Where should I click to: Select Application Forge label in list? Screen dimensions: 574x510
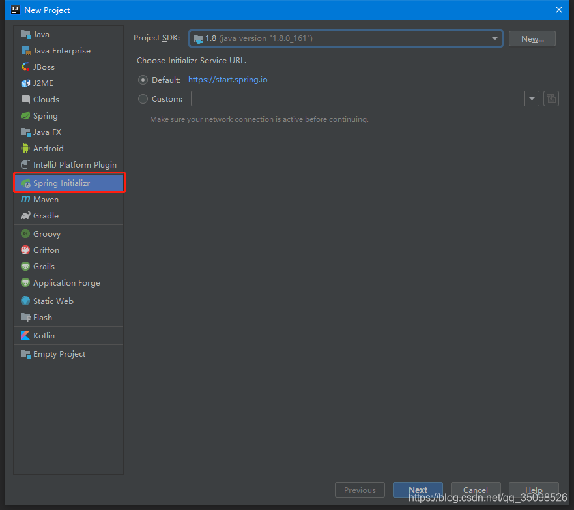(x=66, y=283)
